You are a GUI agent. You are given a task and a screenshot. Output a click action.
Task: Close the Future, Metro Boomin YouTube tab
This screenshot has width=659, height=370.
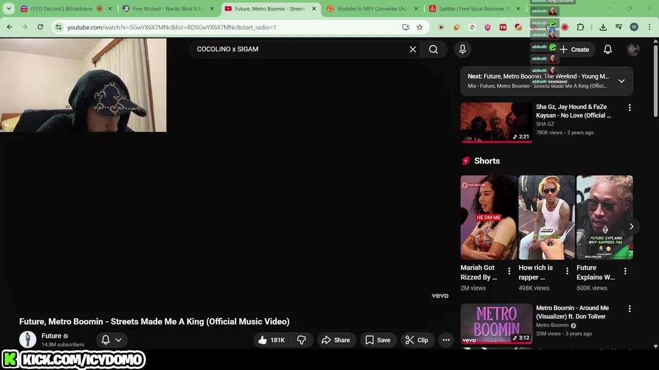pos(314,9)
